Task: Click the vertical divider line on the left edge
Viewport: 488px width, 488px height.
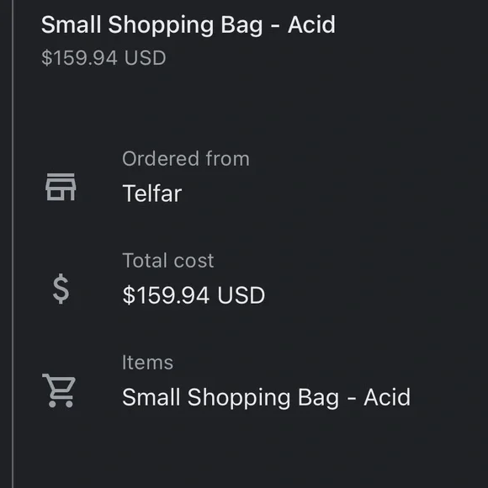Action: (x=13, y=244)
